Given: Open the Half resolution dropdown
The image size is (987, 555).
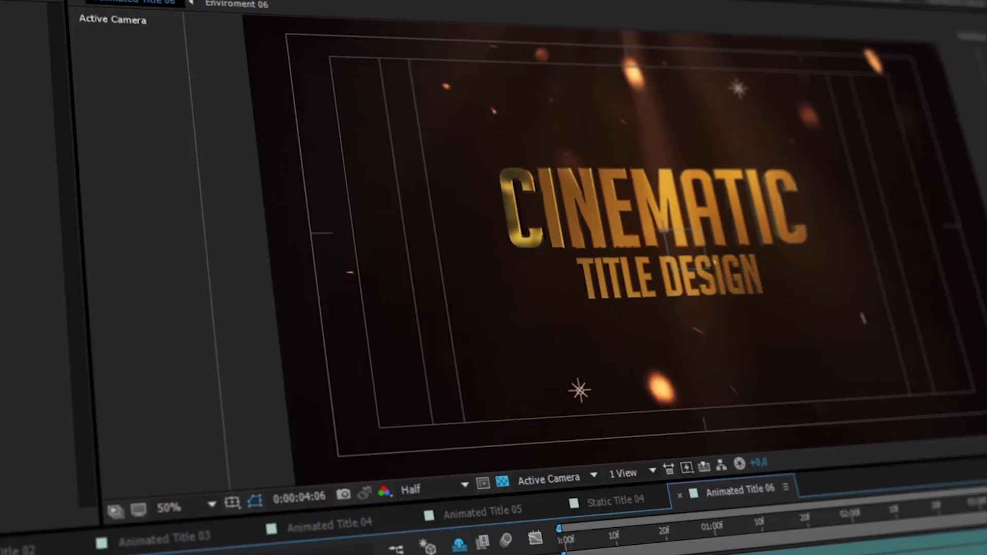Looking at the screenshot, I should point(434,487).
